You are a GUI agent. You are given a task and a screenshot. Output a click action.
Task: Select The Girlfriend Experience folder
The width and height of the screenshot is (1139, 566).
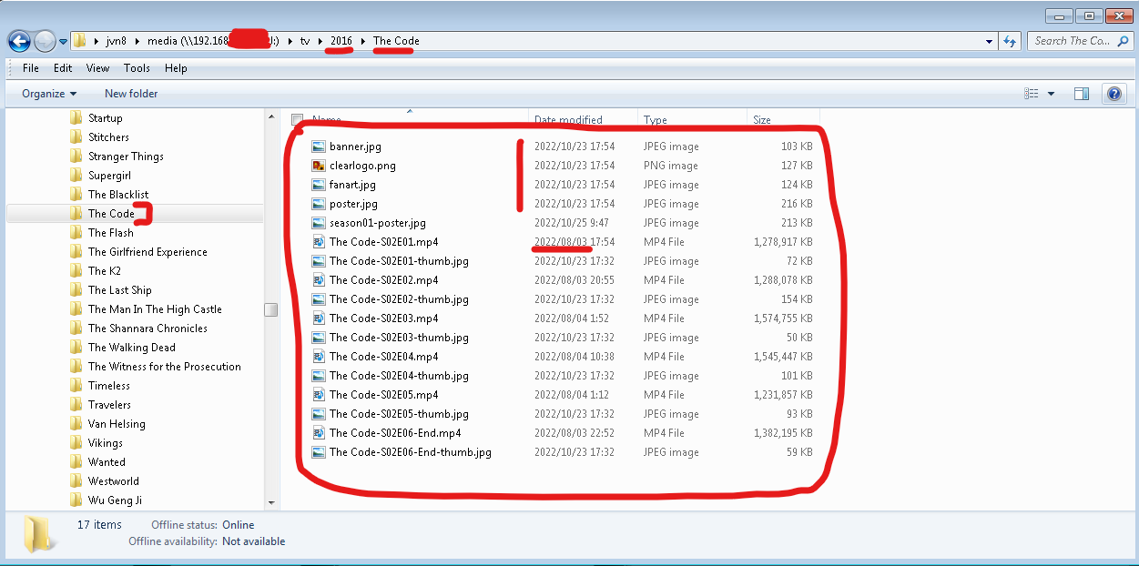click(x=147, y=252)
